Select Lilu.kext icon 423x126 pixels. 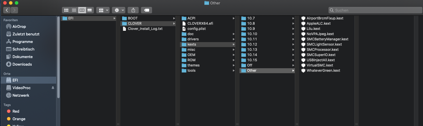coord(303,29)
